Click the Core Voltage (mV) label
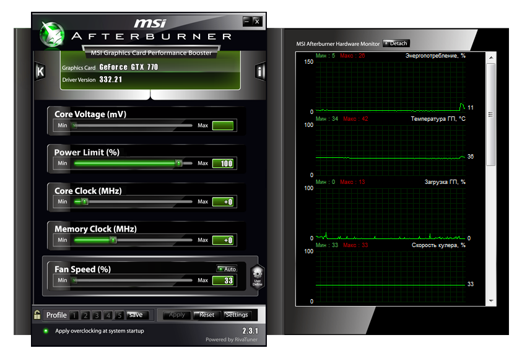Image resolution: width=522 pixels, height=353 pixels. click(x=90, y=114)
